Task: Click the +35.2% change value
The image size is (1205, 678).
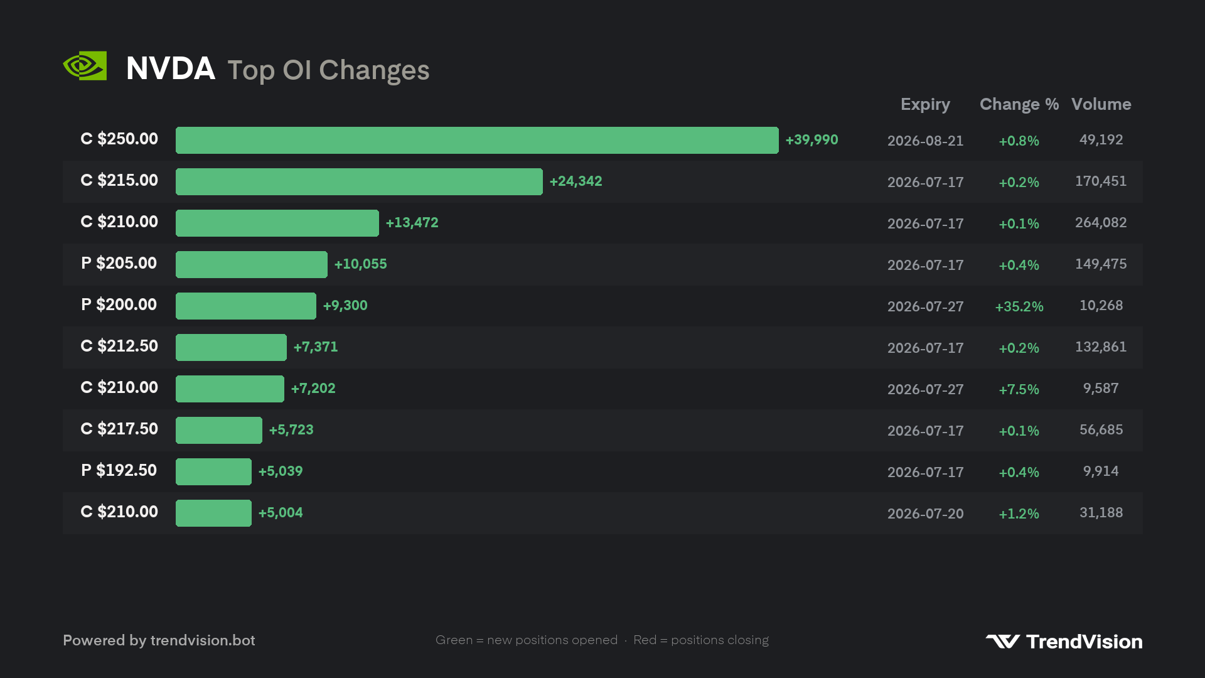Action: coord(1019,306)
